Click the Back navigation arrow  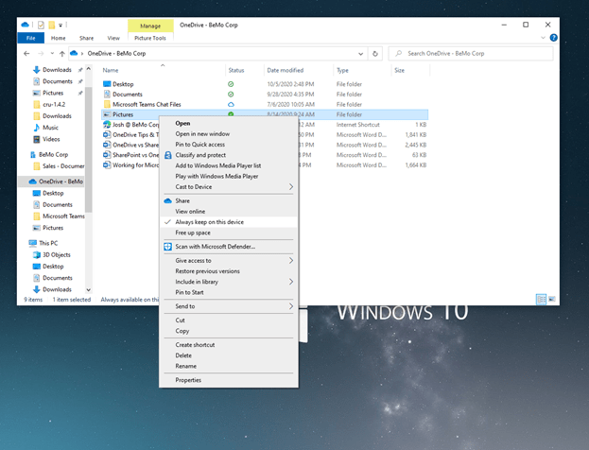[x=26, y=54]
